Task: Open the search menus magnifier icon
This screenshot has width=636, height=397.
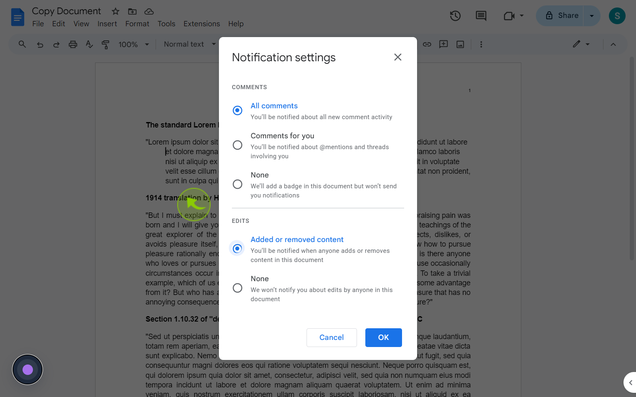Action: coord(22,44)
